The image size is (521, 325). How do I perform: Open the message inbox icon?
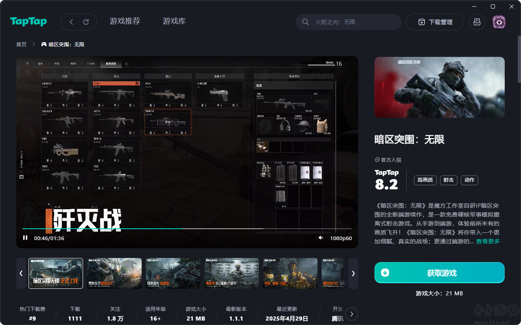tap(477, 22)
